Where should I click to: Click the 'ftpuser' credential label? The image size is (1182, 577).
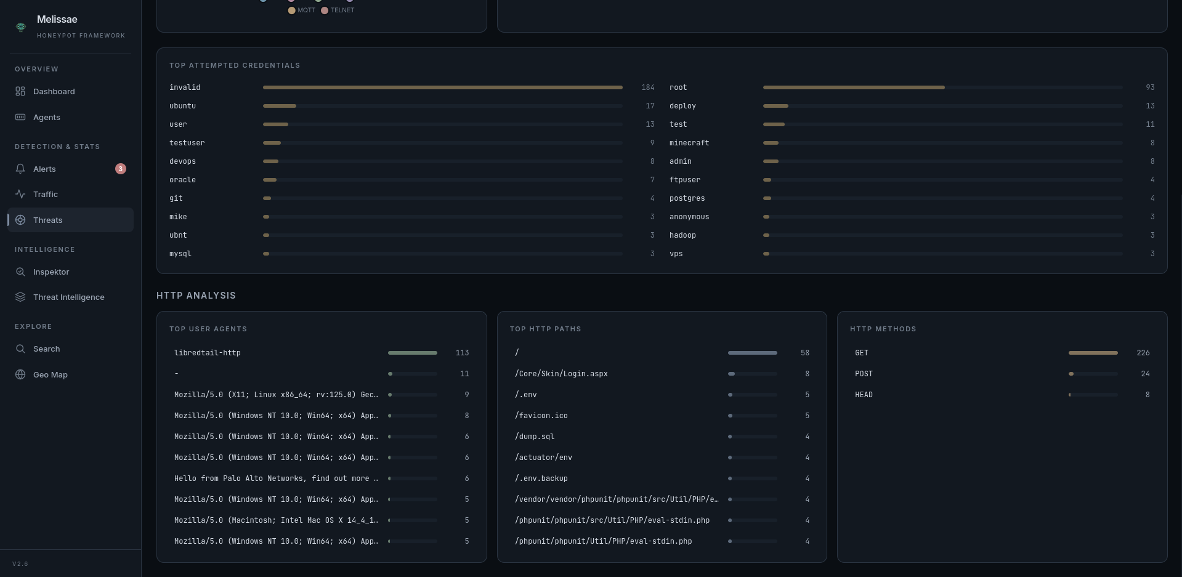pos(685,180)
